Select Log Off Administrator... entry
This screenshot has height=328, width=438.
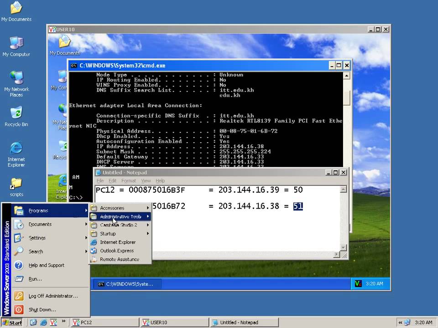50,296
